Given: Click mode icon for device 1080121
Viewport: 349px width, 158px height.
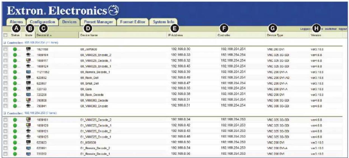Looking at the screenshot, I should point(28,131).
